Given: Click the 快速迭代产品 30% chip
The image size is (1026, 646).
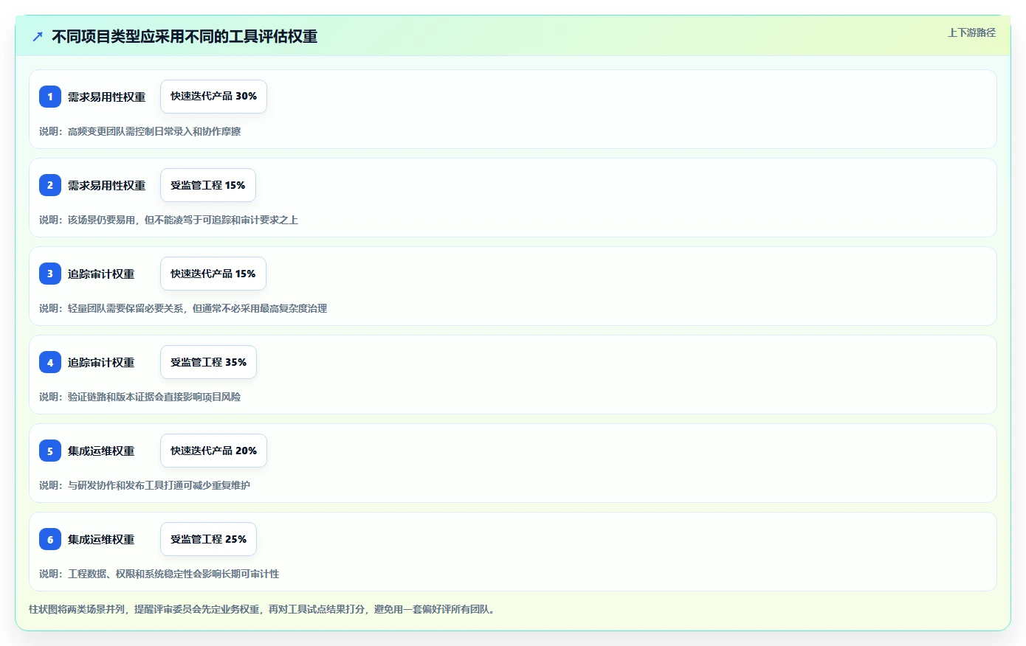Looking at the screenshot, I should click(x=213, y=97).
